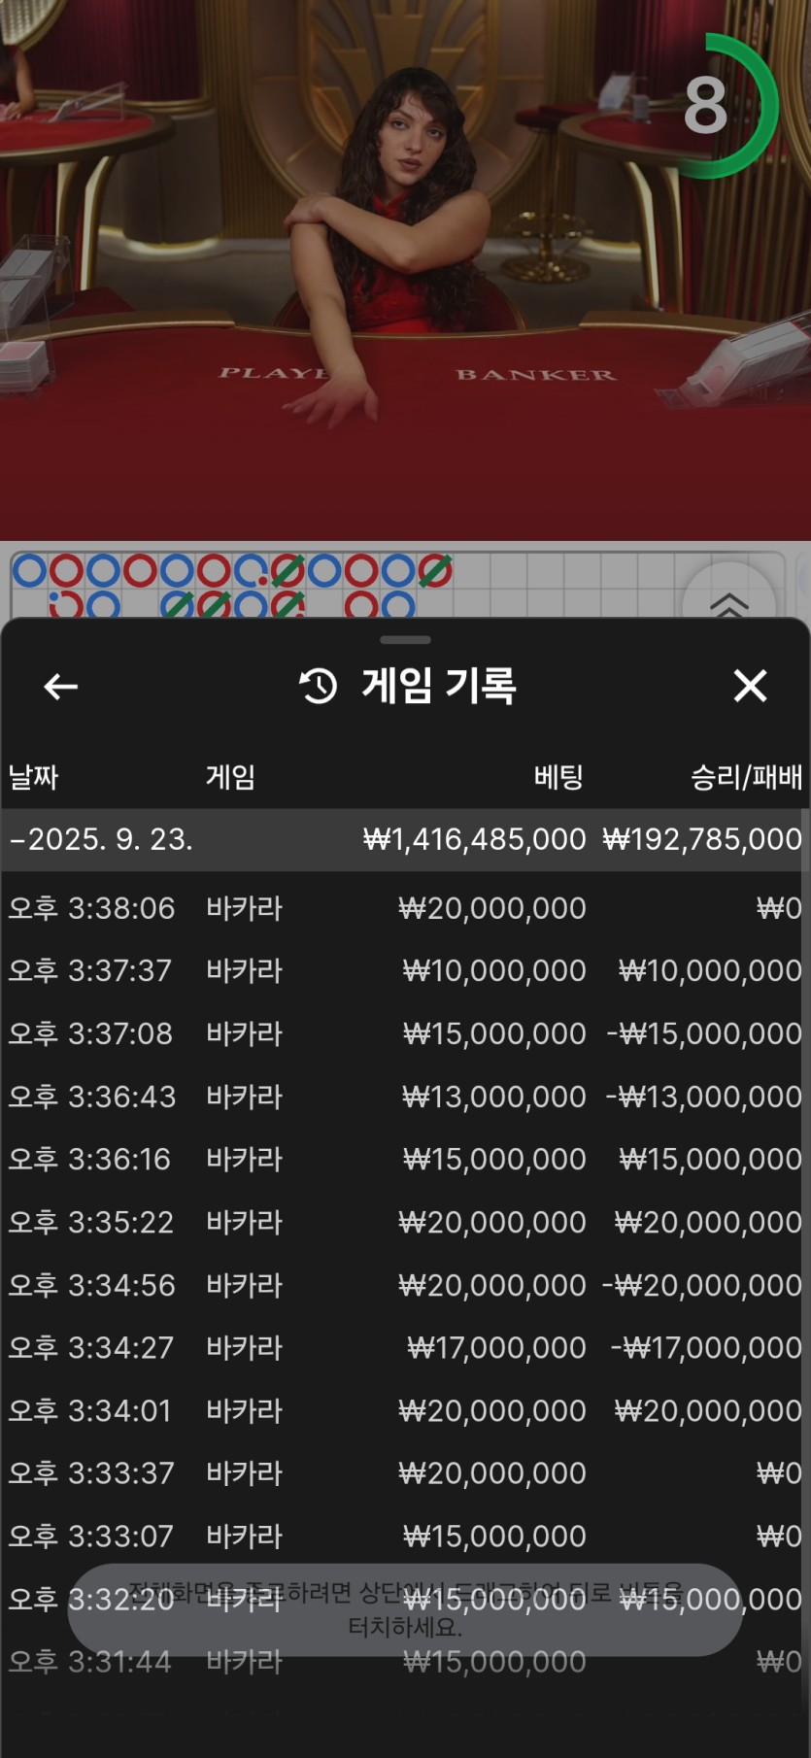Select the 베팅 column header
The width and height of the screenshot is (811, 1758).
coord(558,777)
